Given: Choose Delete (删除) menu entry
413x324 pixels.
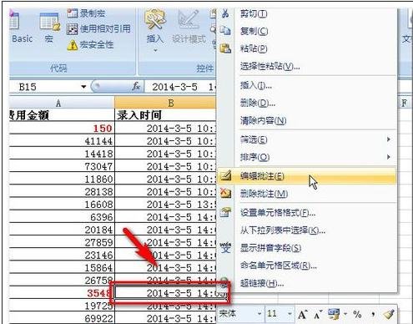Looking at the screenshot, I should click(307, 104).
